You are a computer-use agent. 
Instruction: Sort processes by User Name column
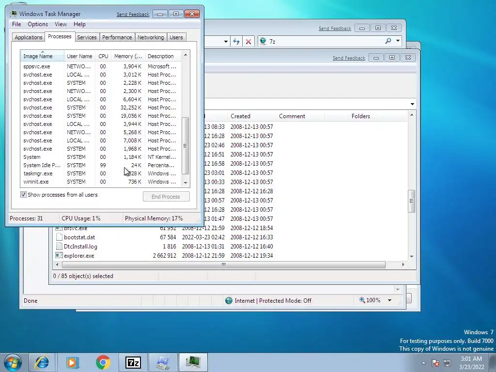coord(79,56)
